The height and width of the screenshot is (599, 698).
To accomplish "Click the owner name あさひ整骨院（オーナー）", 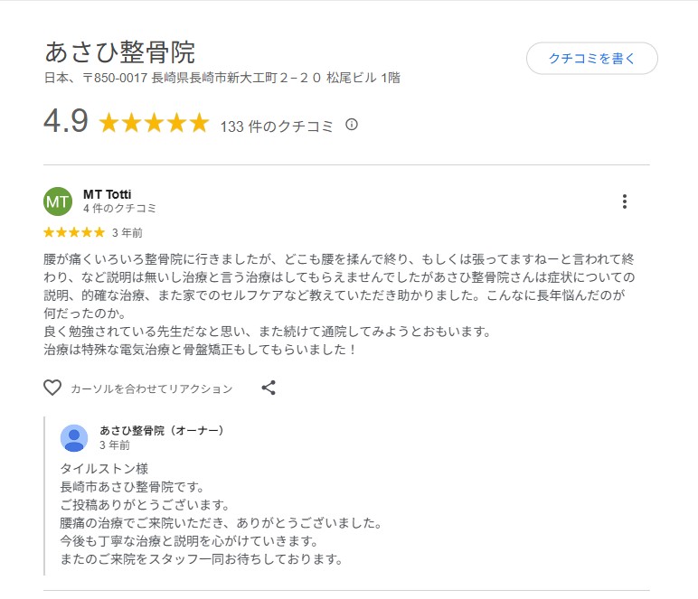I will tap(162, 430).
